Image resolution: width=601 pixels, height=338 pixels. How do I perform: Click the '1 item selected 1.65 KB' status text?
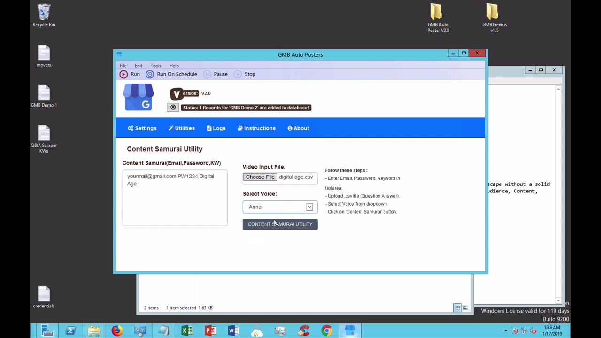tap(189, 308)
